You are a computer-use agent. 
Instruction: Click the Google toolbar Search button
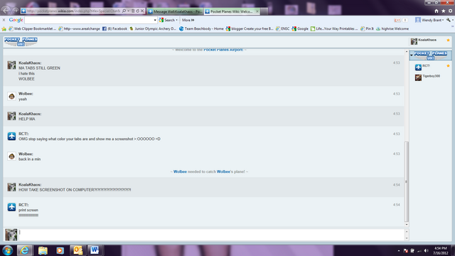168,20
